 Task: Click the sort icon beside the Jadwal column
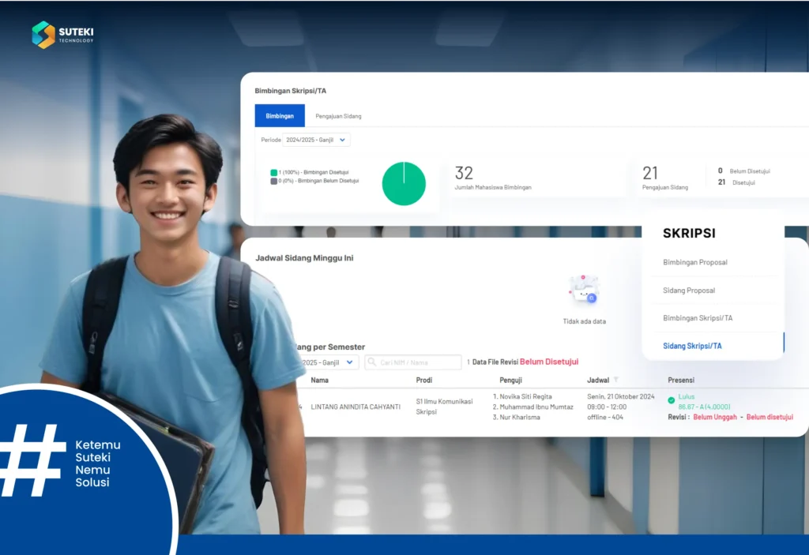click(x=615, y=380)
